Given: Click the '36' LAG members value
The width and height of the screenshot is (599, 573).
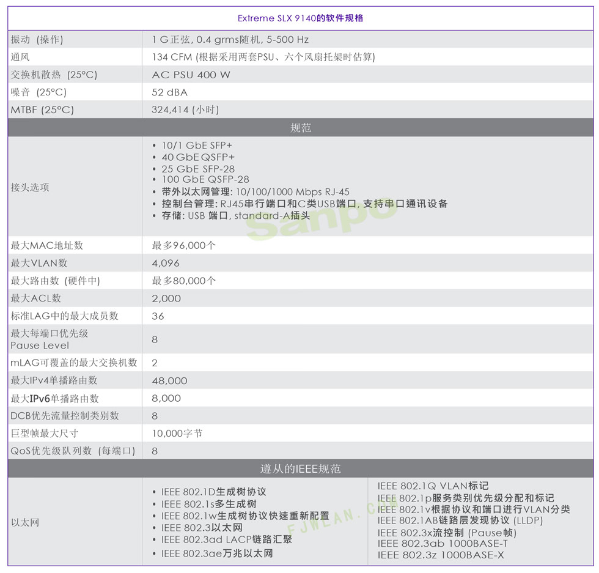Looking at the screenshot, I should pos(158,316).
